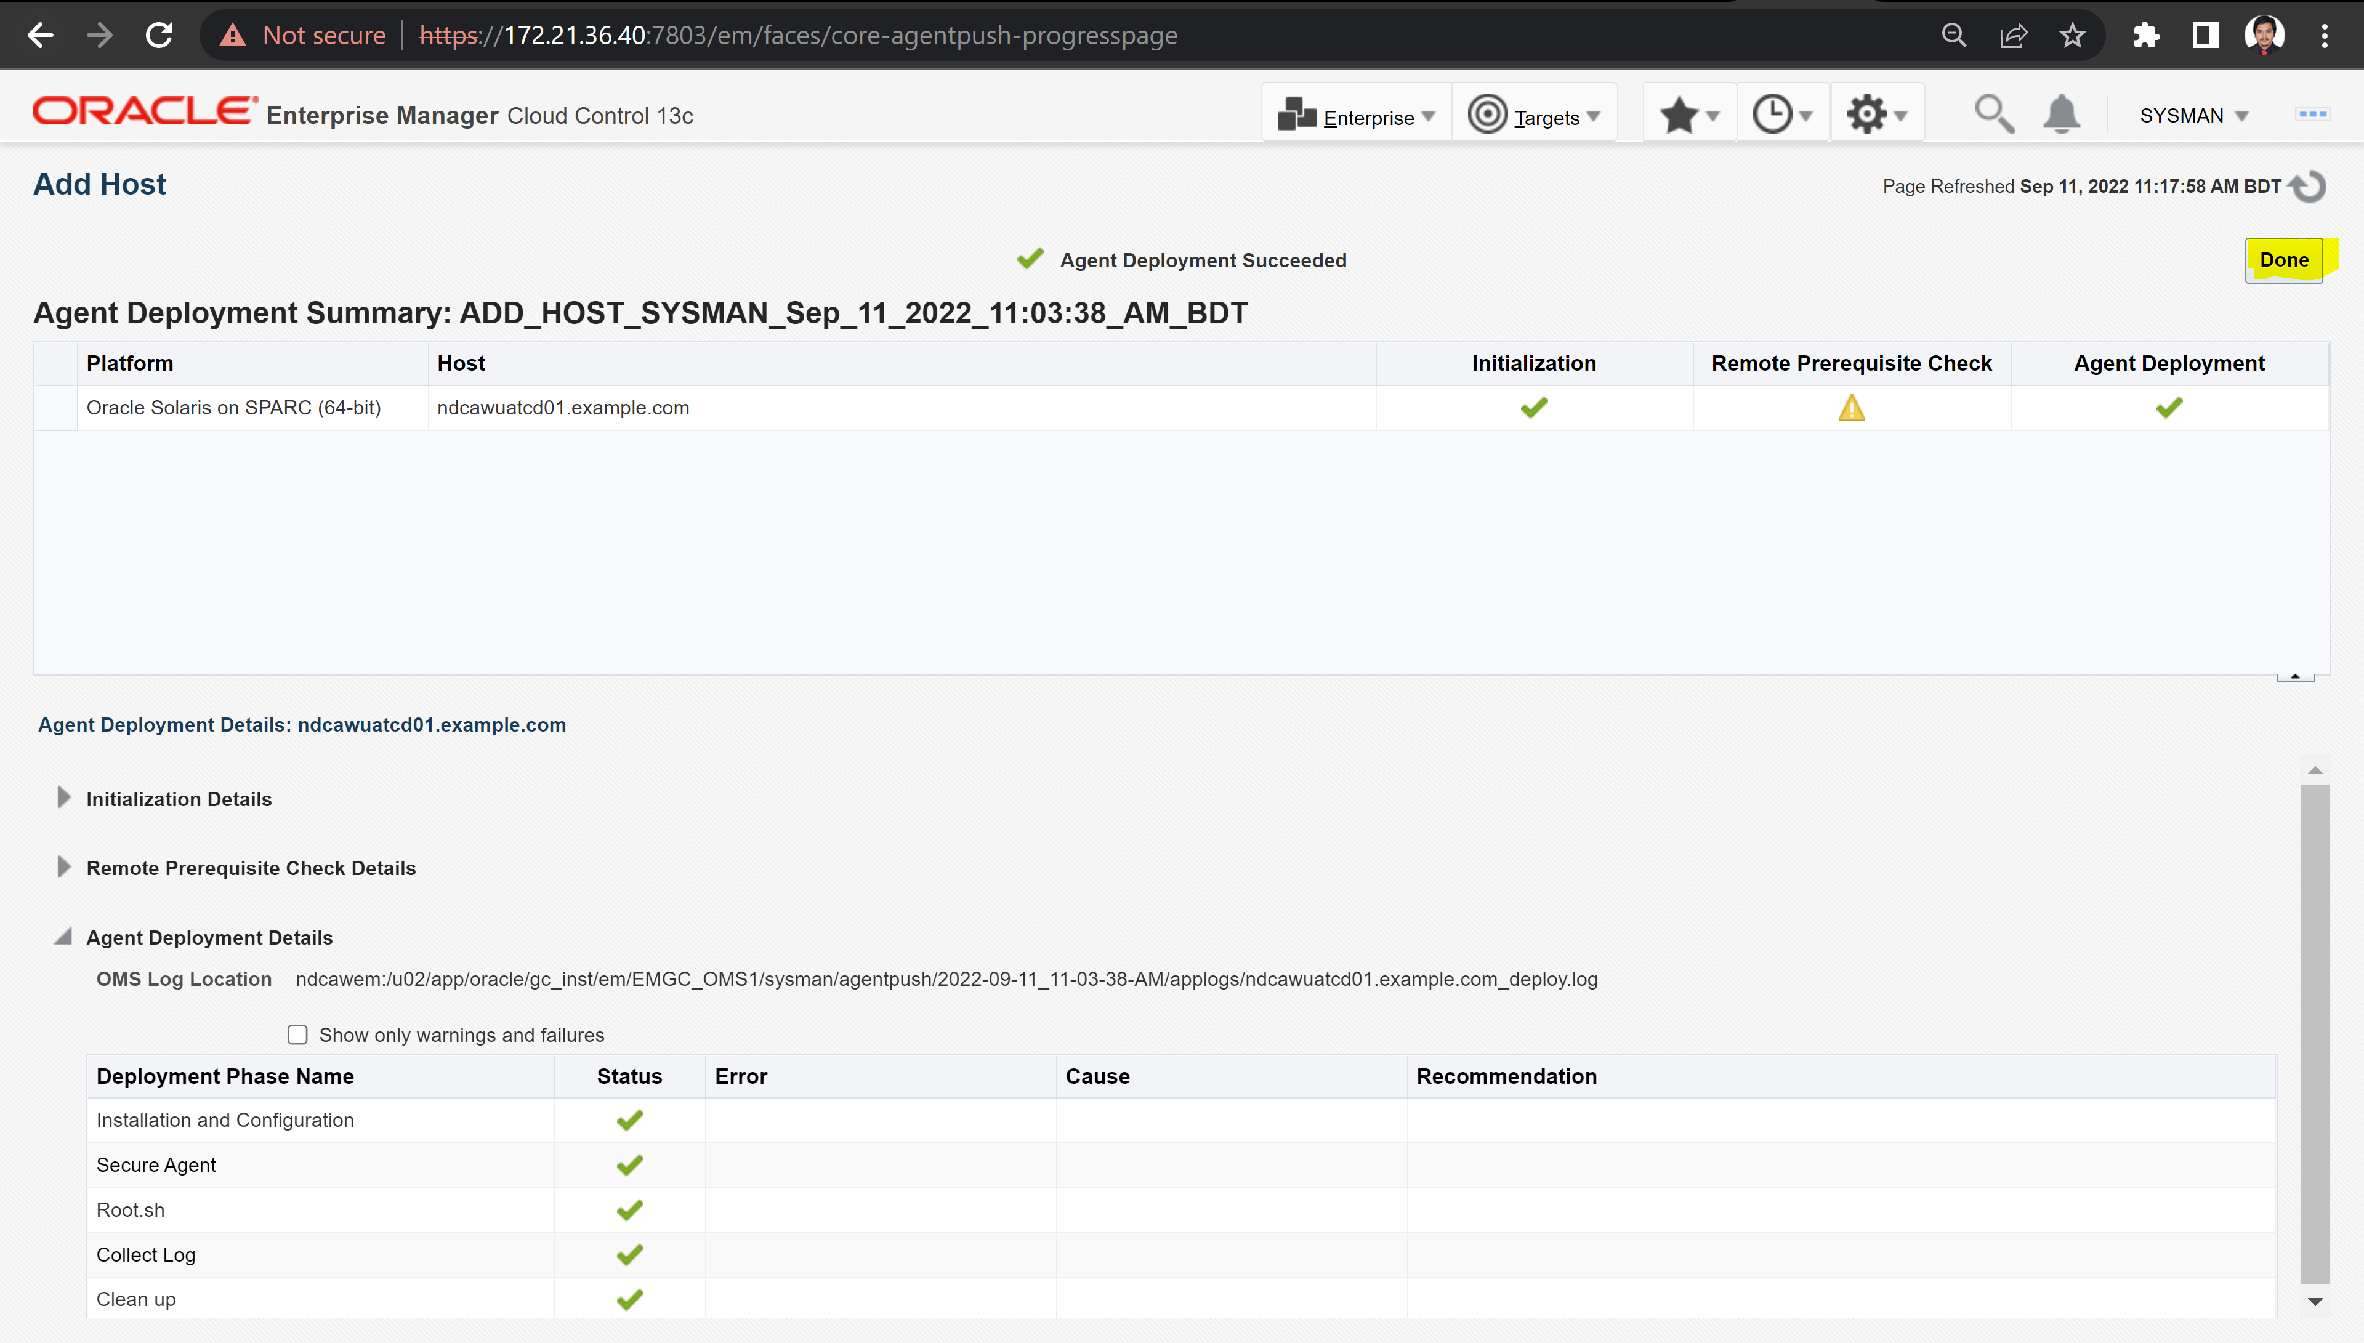Screen dimensions: 2364x1343
Task: Open the Chrome profile avatar
Action: [x=2264, y=35]
